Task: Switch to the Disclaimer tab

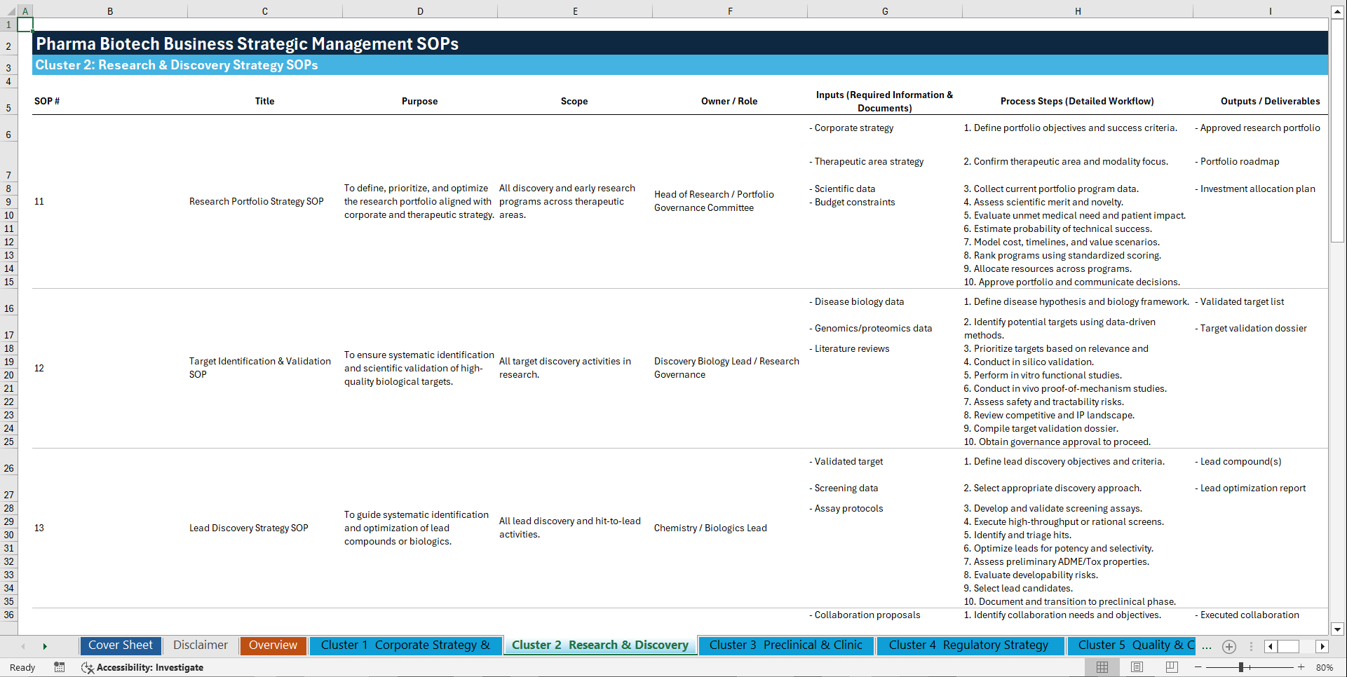Action: [x=200, y=645]
